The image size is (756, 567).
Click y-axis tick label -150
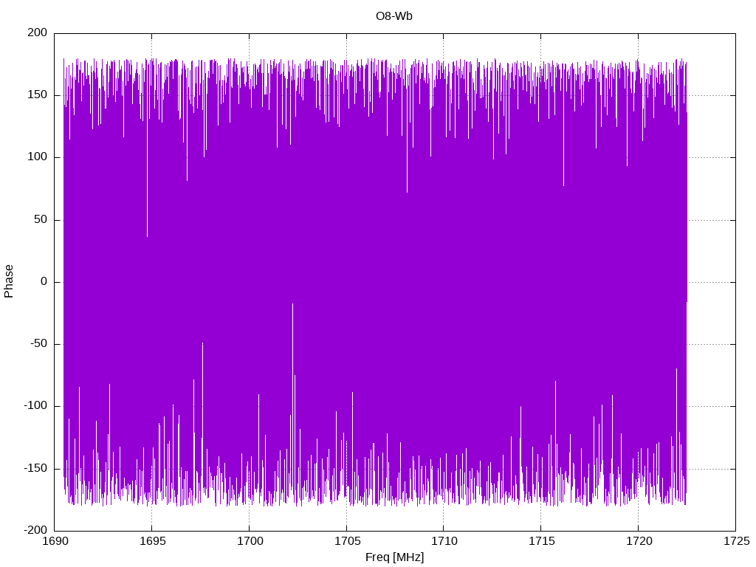pyautogui.click(x=35, y=468)
